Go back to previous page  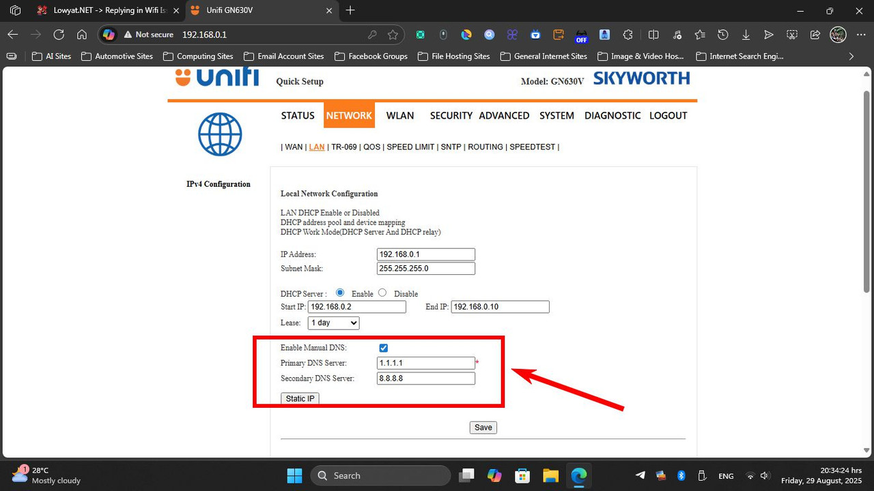coord(13,34)
